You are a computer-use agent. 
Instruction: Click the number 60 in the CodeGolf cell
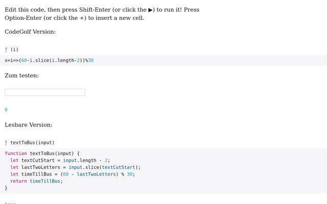[x=24, y=60]
